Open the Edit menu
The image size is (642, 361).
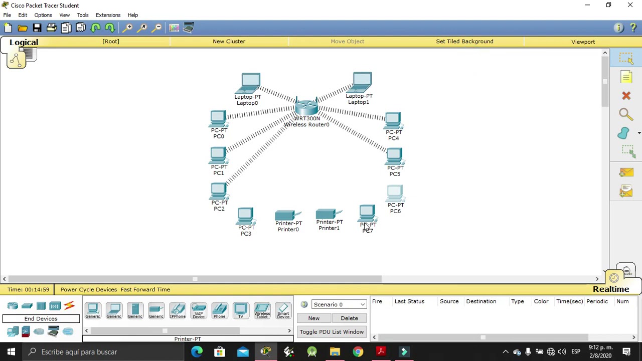pyautogui.click(x=23, y=15)
